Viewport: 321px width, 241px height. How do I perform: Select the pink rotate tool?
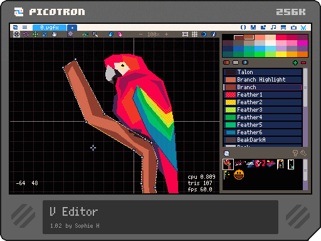pyautogui.click(x=26, y=34)
